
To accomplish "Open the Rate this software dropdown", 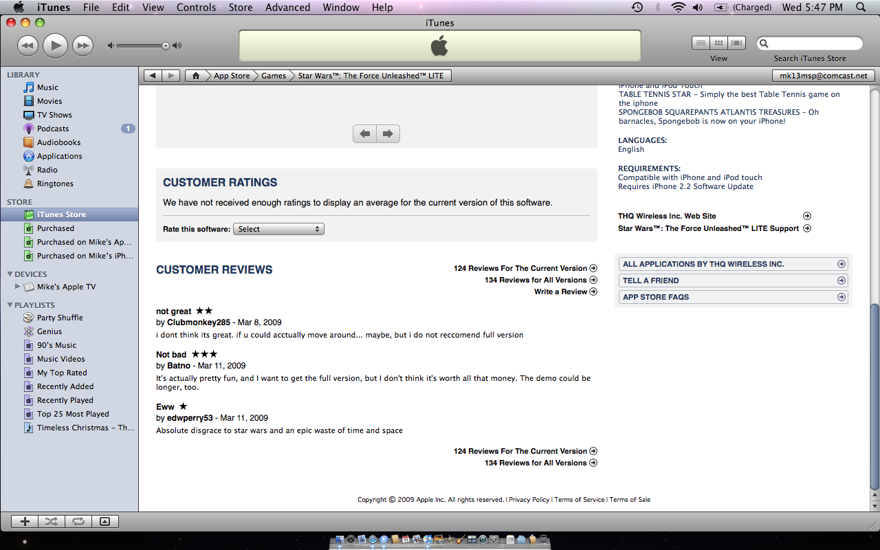I will click(278, 229).
